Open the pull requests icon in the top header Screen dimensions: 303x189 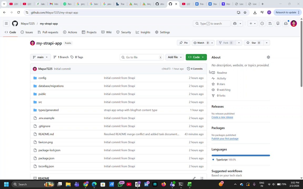[270, 24]
